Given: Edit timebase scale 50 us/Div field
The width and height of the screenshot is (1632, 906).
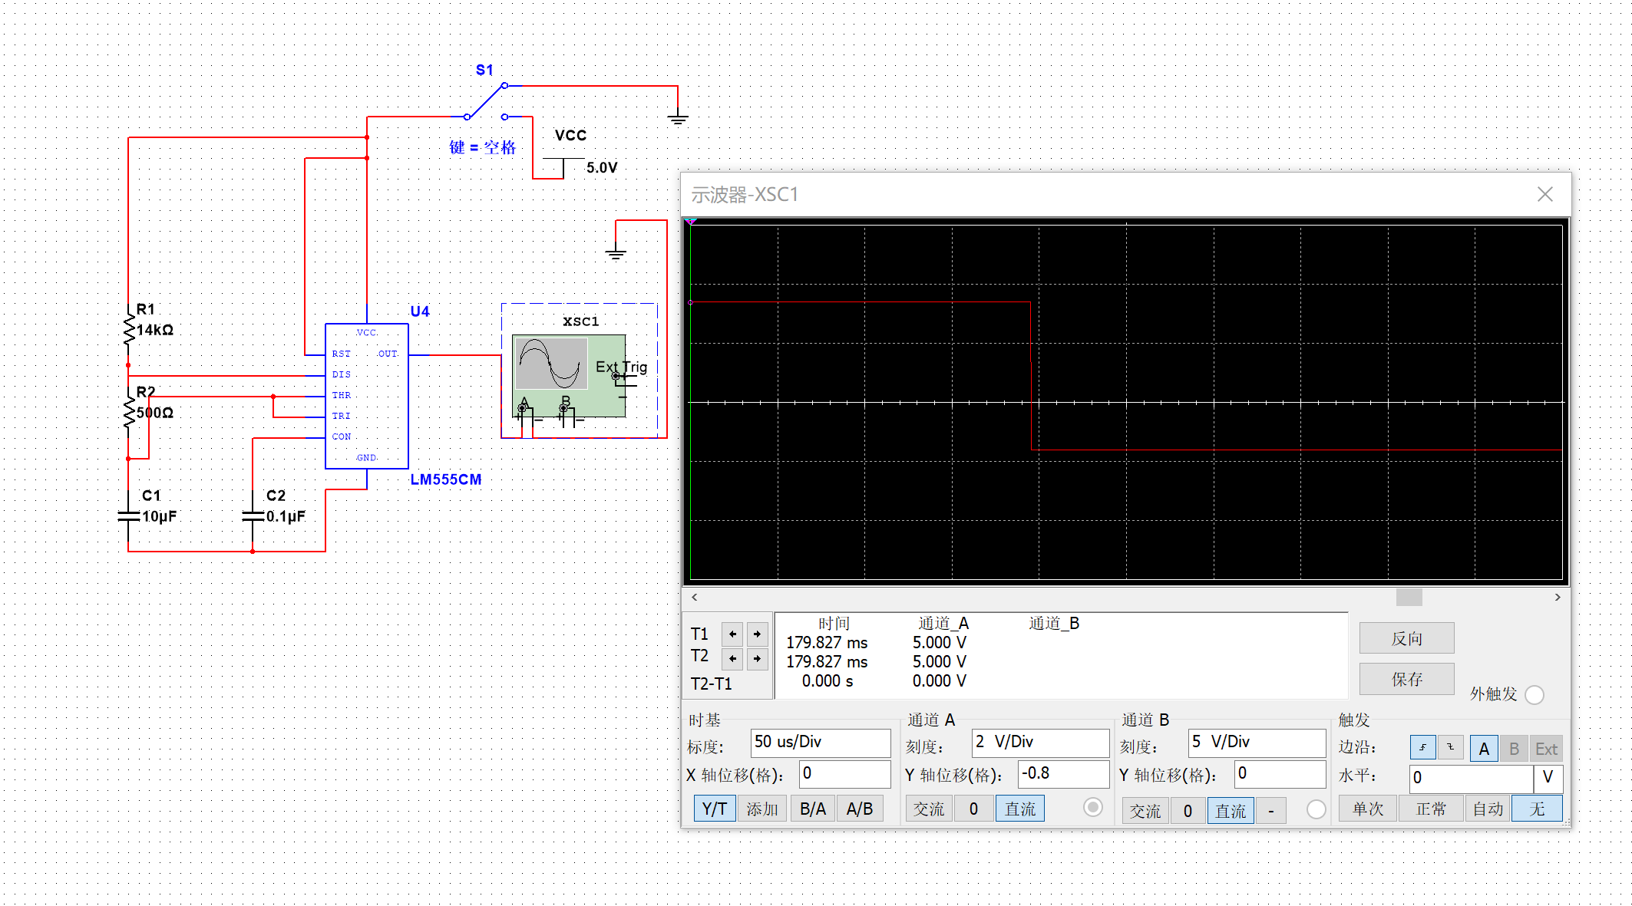Looking at the screenshot, I should (820, 743).
